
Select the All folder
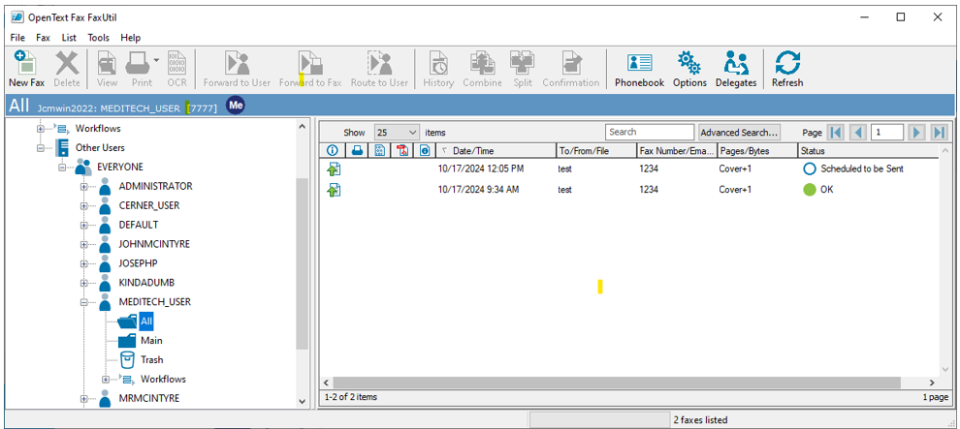tap(145, 321)
